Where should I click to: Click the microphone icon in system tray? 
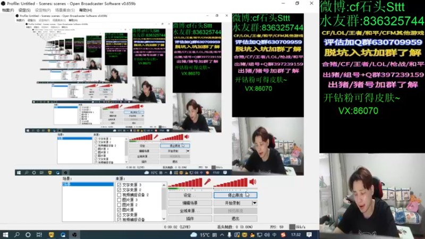(229, 235)
